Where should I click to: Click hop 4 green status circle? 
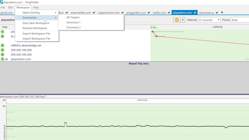(x=2, y=45)
